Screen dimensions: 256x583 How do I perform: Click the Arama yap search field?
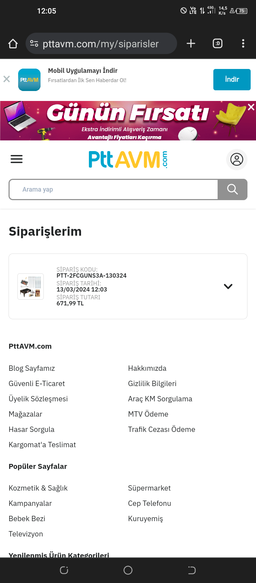tap(113, 189)
